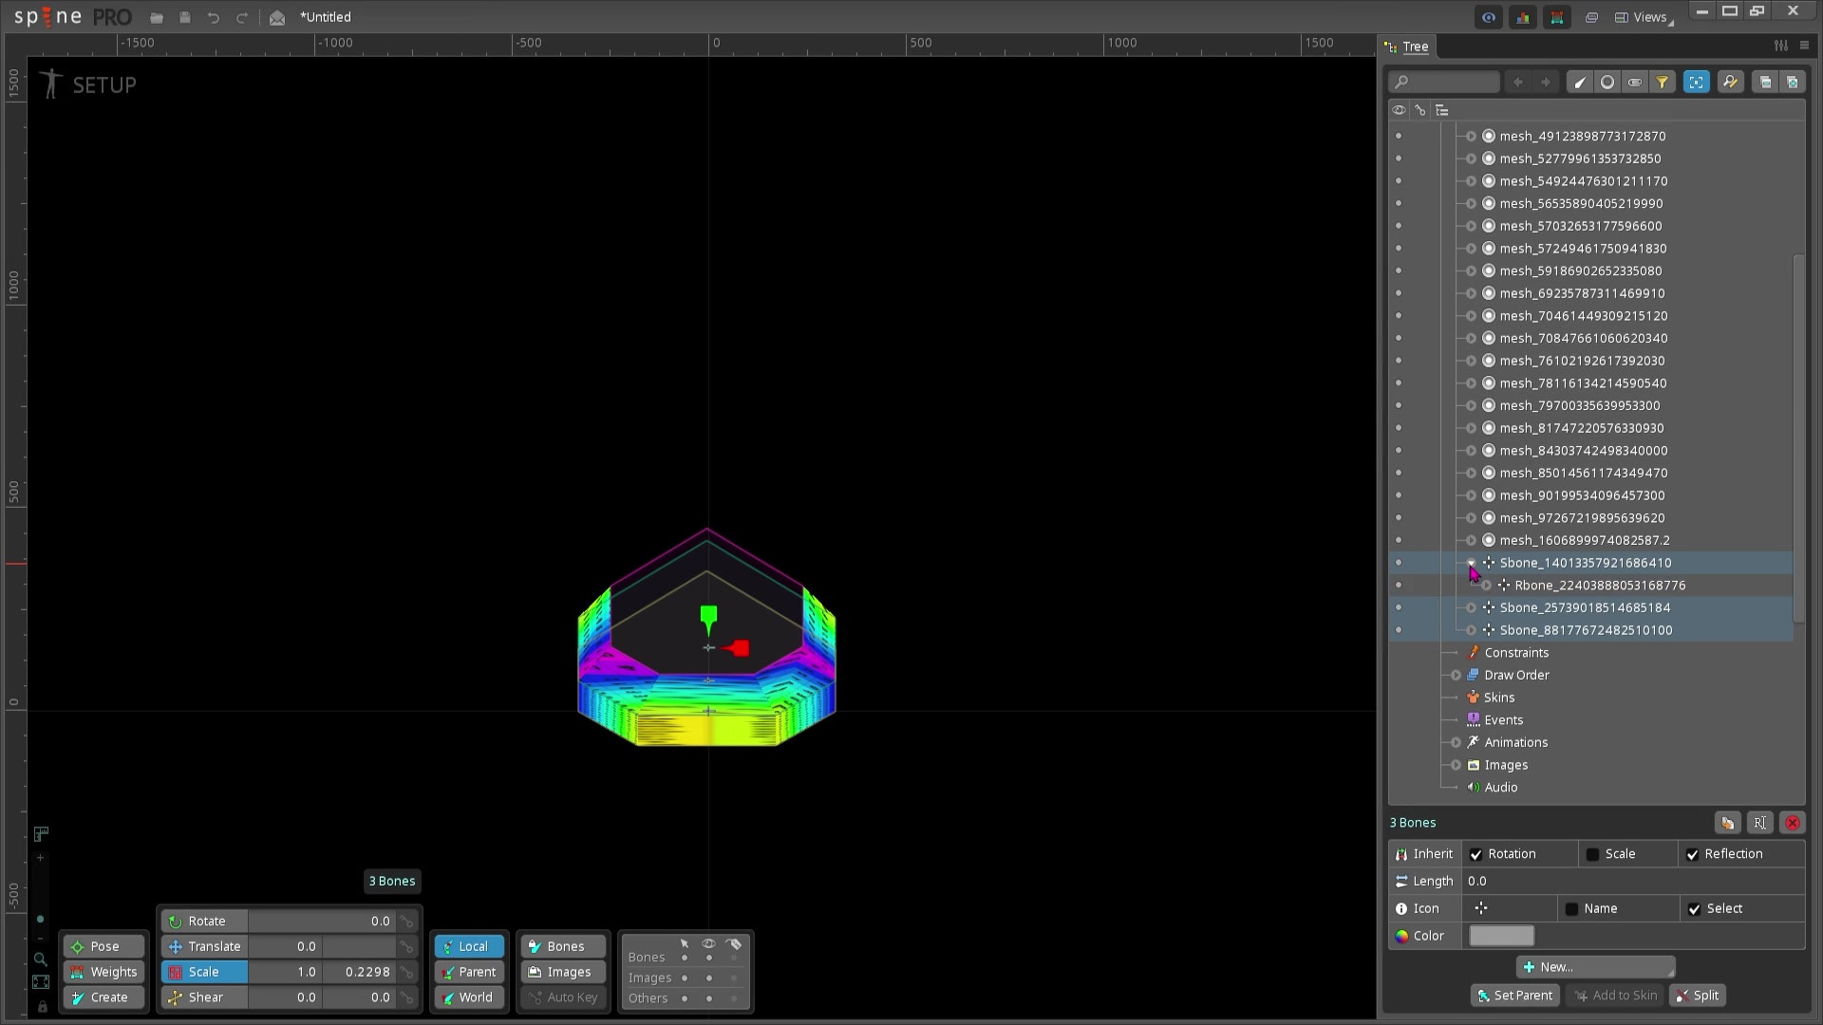Image resolution: width=1823 pixels, height=1025 pixels.
Task: Uncheck the inherit Reflection checkbox
Action: click(x=1692, y=854)
